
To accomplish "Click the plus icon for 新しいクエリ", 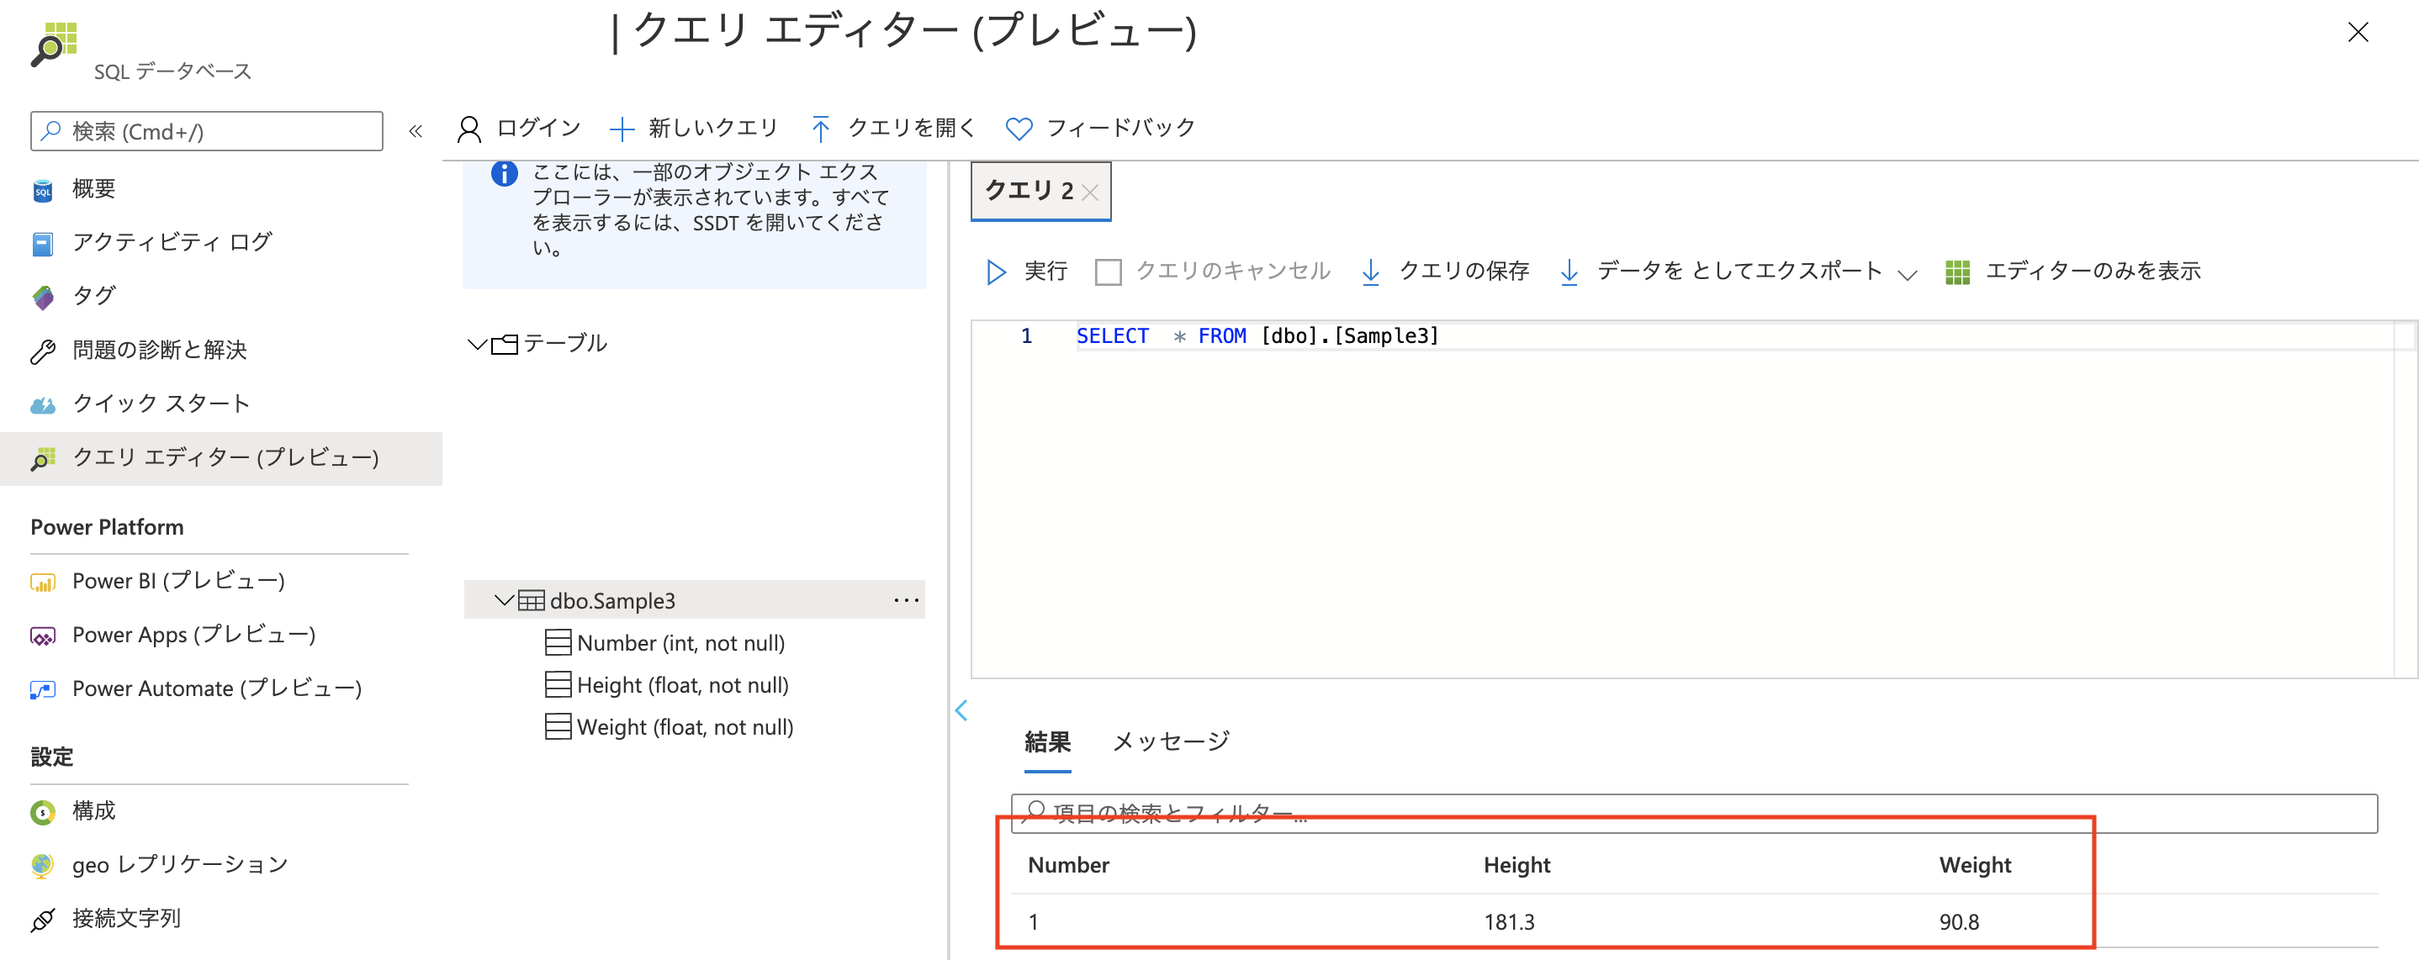I will pos(622,129).
